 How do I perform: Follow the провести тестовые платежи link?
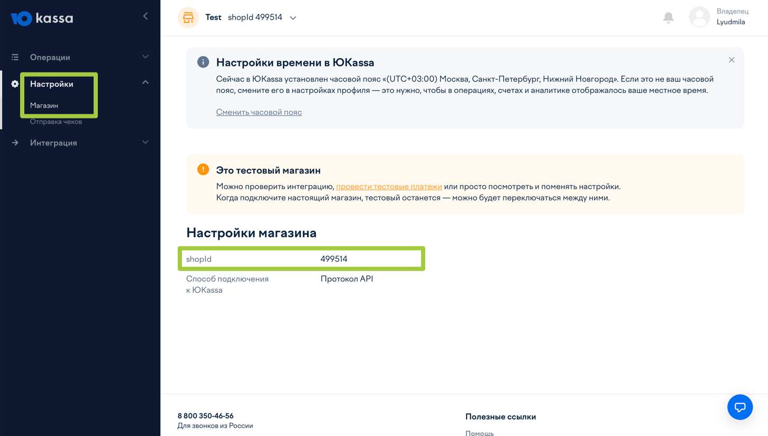389,187
